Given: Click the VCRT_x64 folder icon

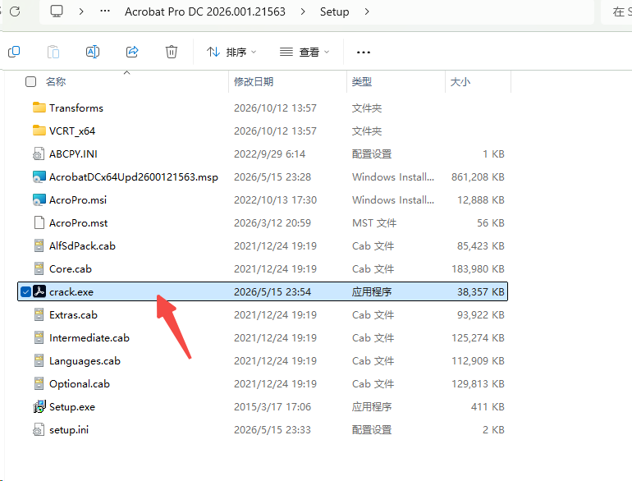Looking at the screenshot, I should tap(39, 131).
